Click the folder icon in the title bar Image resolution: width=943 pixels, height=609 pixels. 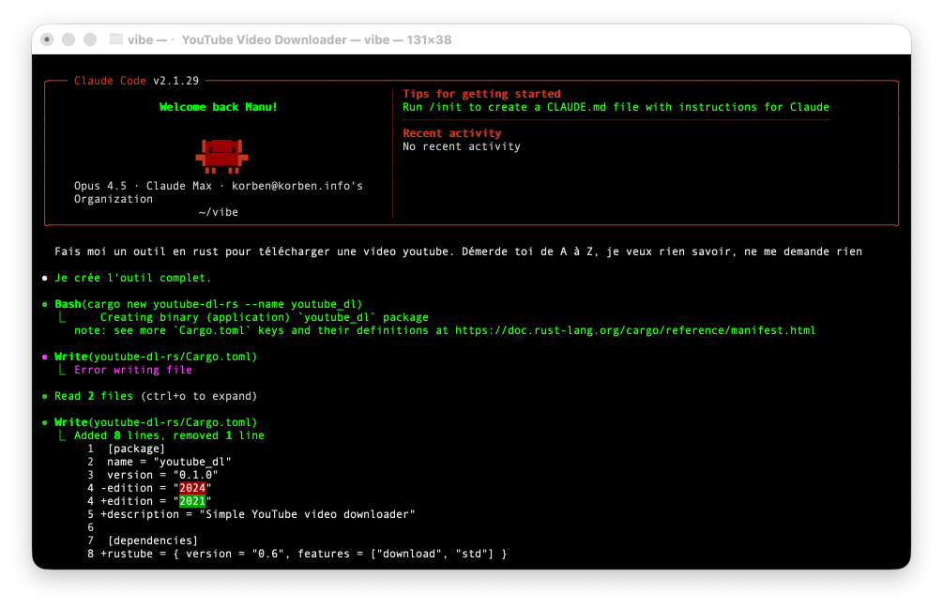coord(116,39)
